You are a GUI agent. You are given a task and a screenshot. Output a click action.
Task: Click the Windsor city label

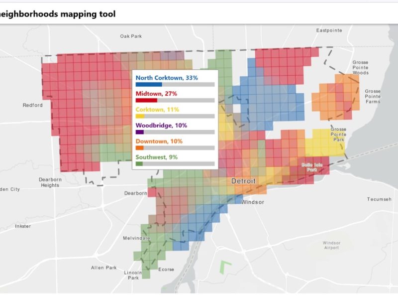[x=252, y=202]
